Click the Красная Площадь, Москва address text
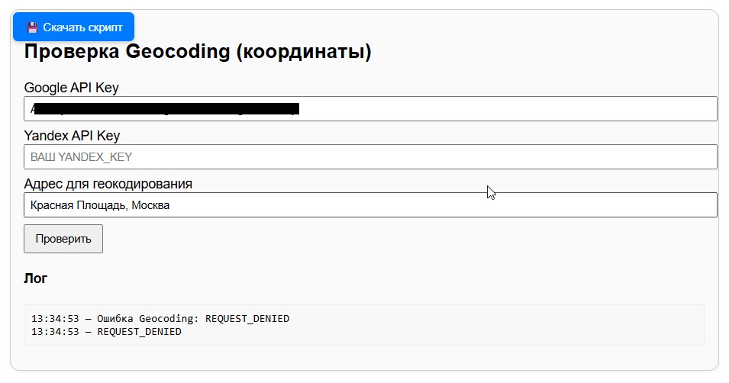The width and height of the screenshot is (729, 383). click(100, 205)
